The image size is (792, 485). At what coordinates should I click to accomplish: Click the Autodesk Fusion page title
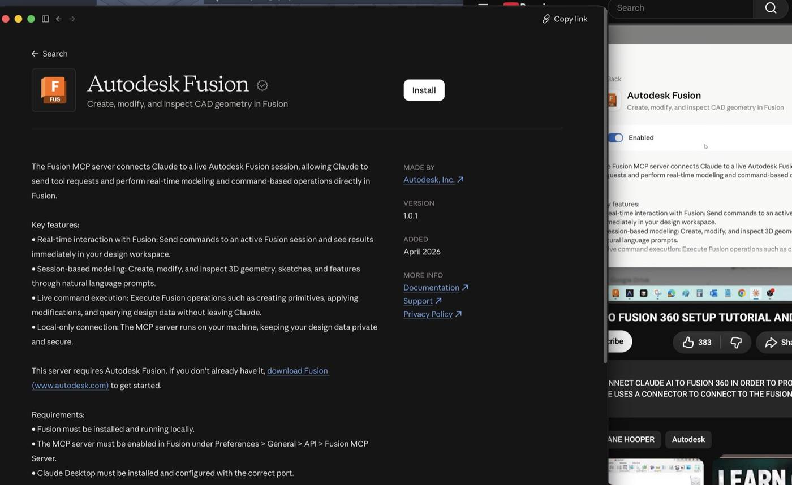click(168, 84)
